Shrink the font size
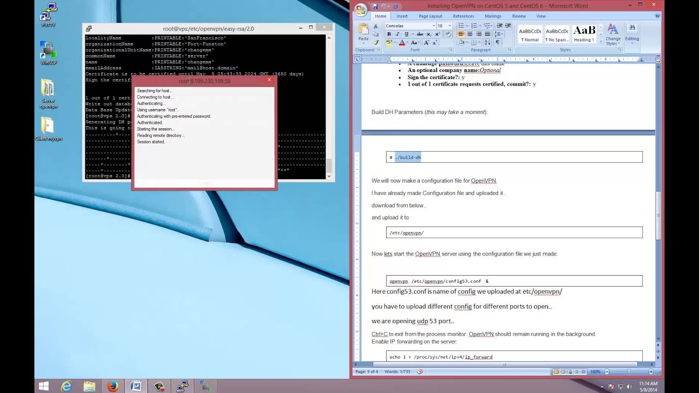The width and height of the screenshot is (699, 393). click(x=435, y=43)
